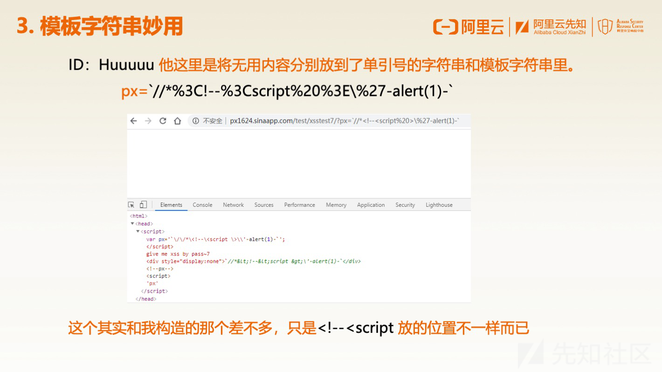
Task: Click the Alibaba Cloud logo
Action: 469,27
